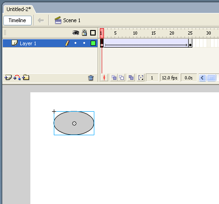Screen dimensions: 219x204
Task: Select the end keyframe at frame 25
Action: (x=190, y=43)
